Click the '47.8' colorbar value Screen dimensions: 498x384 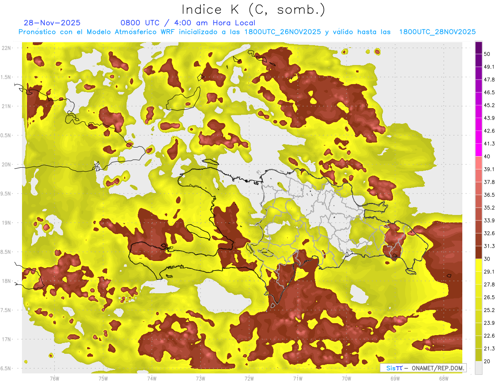click(490, 80)
